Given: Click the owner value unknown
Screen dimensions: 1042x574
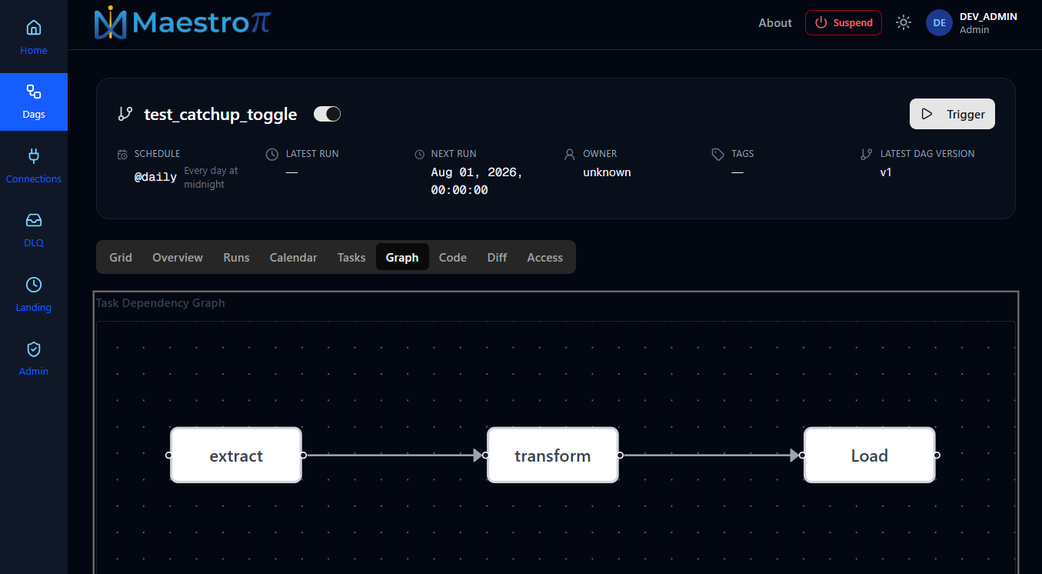Looking at the screenshot, I should 607,172.
